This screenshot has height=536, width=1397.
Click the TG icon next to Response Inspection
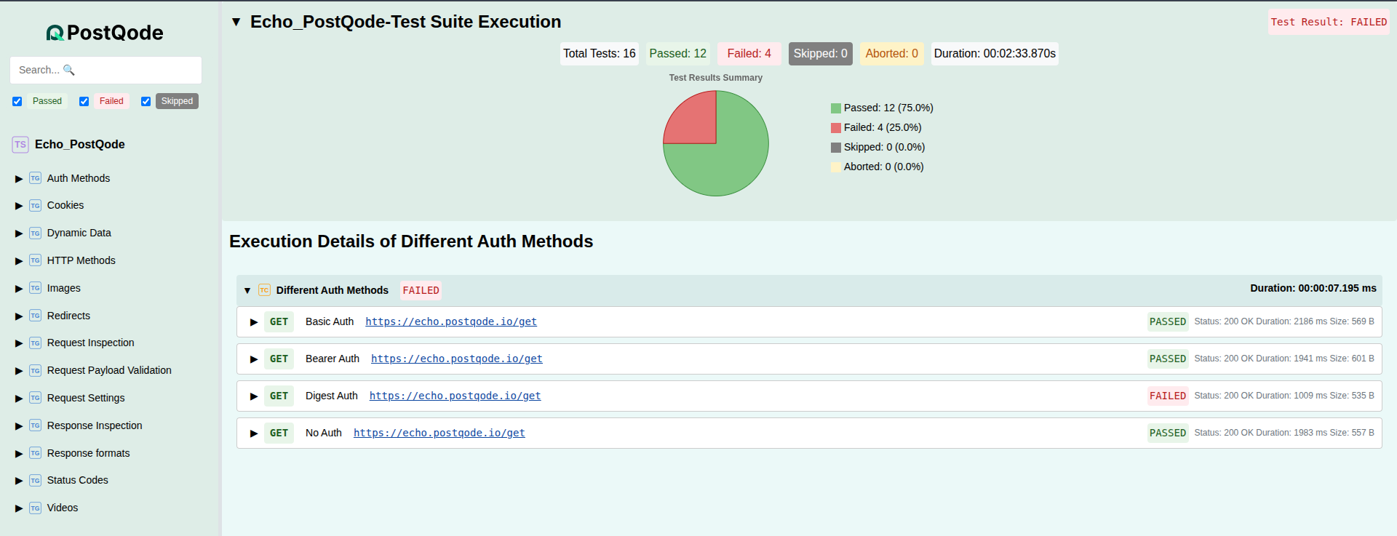point(35,425)
